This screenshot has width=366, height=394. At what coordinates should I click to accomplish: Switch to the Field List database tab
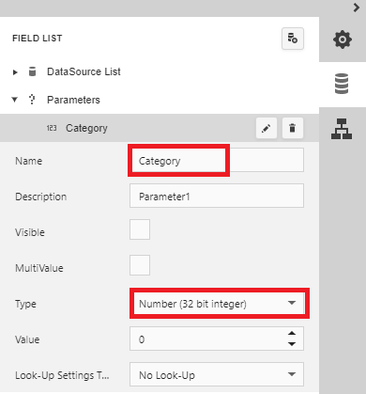pos(343,84)
